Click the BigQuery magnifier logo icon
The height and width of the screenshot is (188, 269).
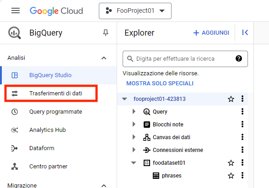[15, 33]
